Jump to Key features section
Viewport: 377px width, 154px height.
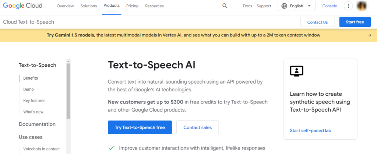pyautogui.click(x=34, y=101)
